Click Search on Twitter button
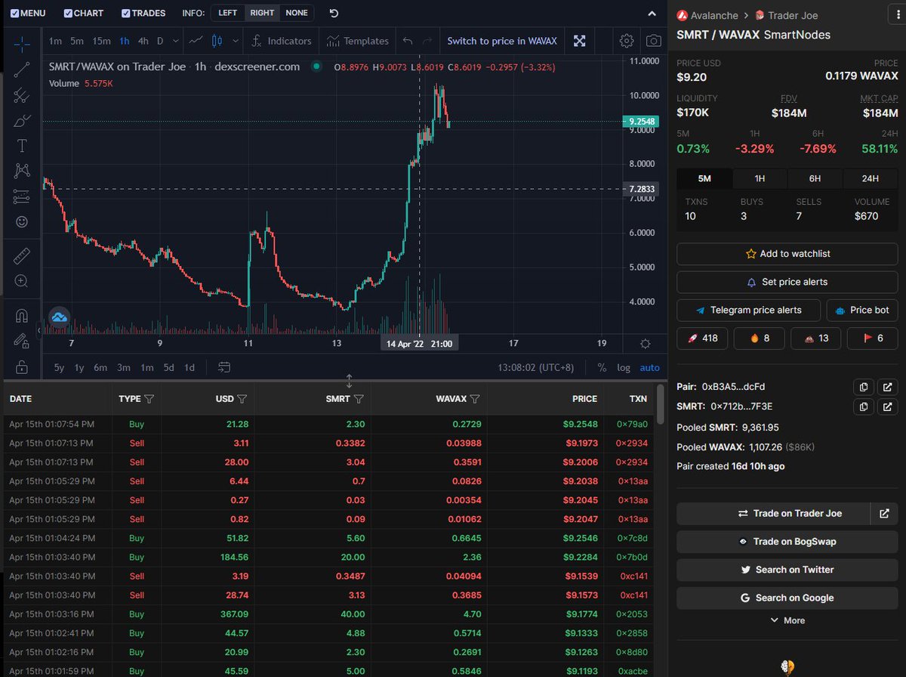 click(x=787, y=570)
